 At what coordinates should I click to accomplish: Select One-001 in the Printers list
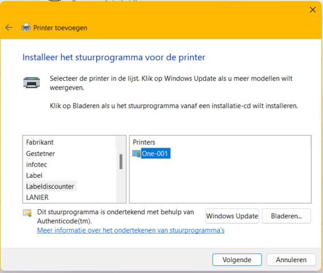[155, 154]
